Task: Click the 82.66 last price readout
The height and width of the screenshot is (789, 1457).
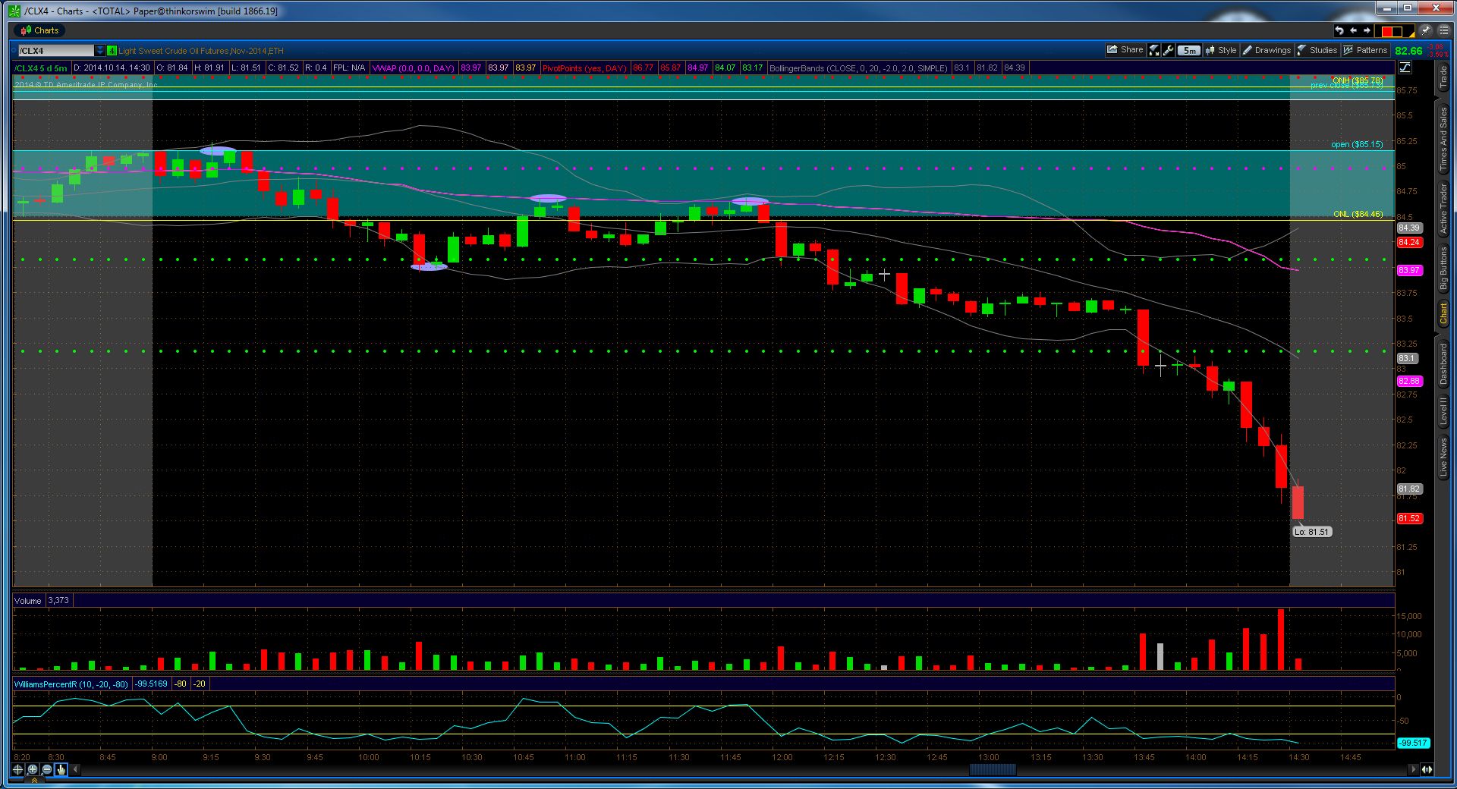Action: click(1409, 51)
